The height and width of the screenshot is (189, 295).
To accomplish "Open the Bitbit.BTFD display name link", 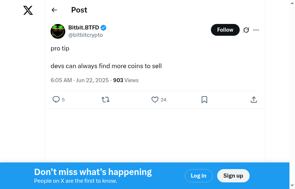I will pos(84,28).
